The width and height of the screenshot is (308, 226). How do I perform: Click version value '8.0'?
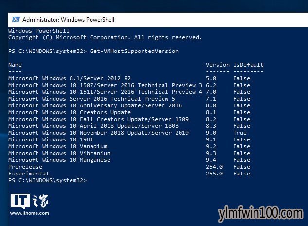tap(211, 105)
